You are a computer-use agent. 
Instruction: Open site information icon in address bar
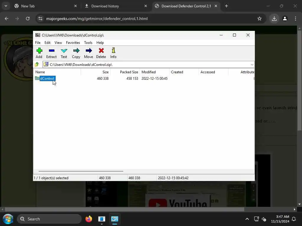tap(40, 19)
